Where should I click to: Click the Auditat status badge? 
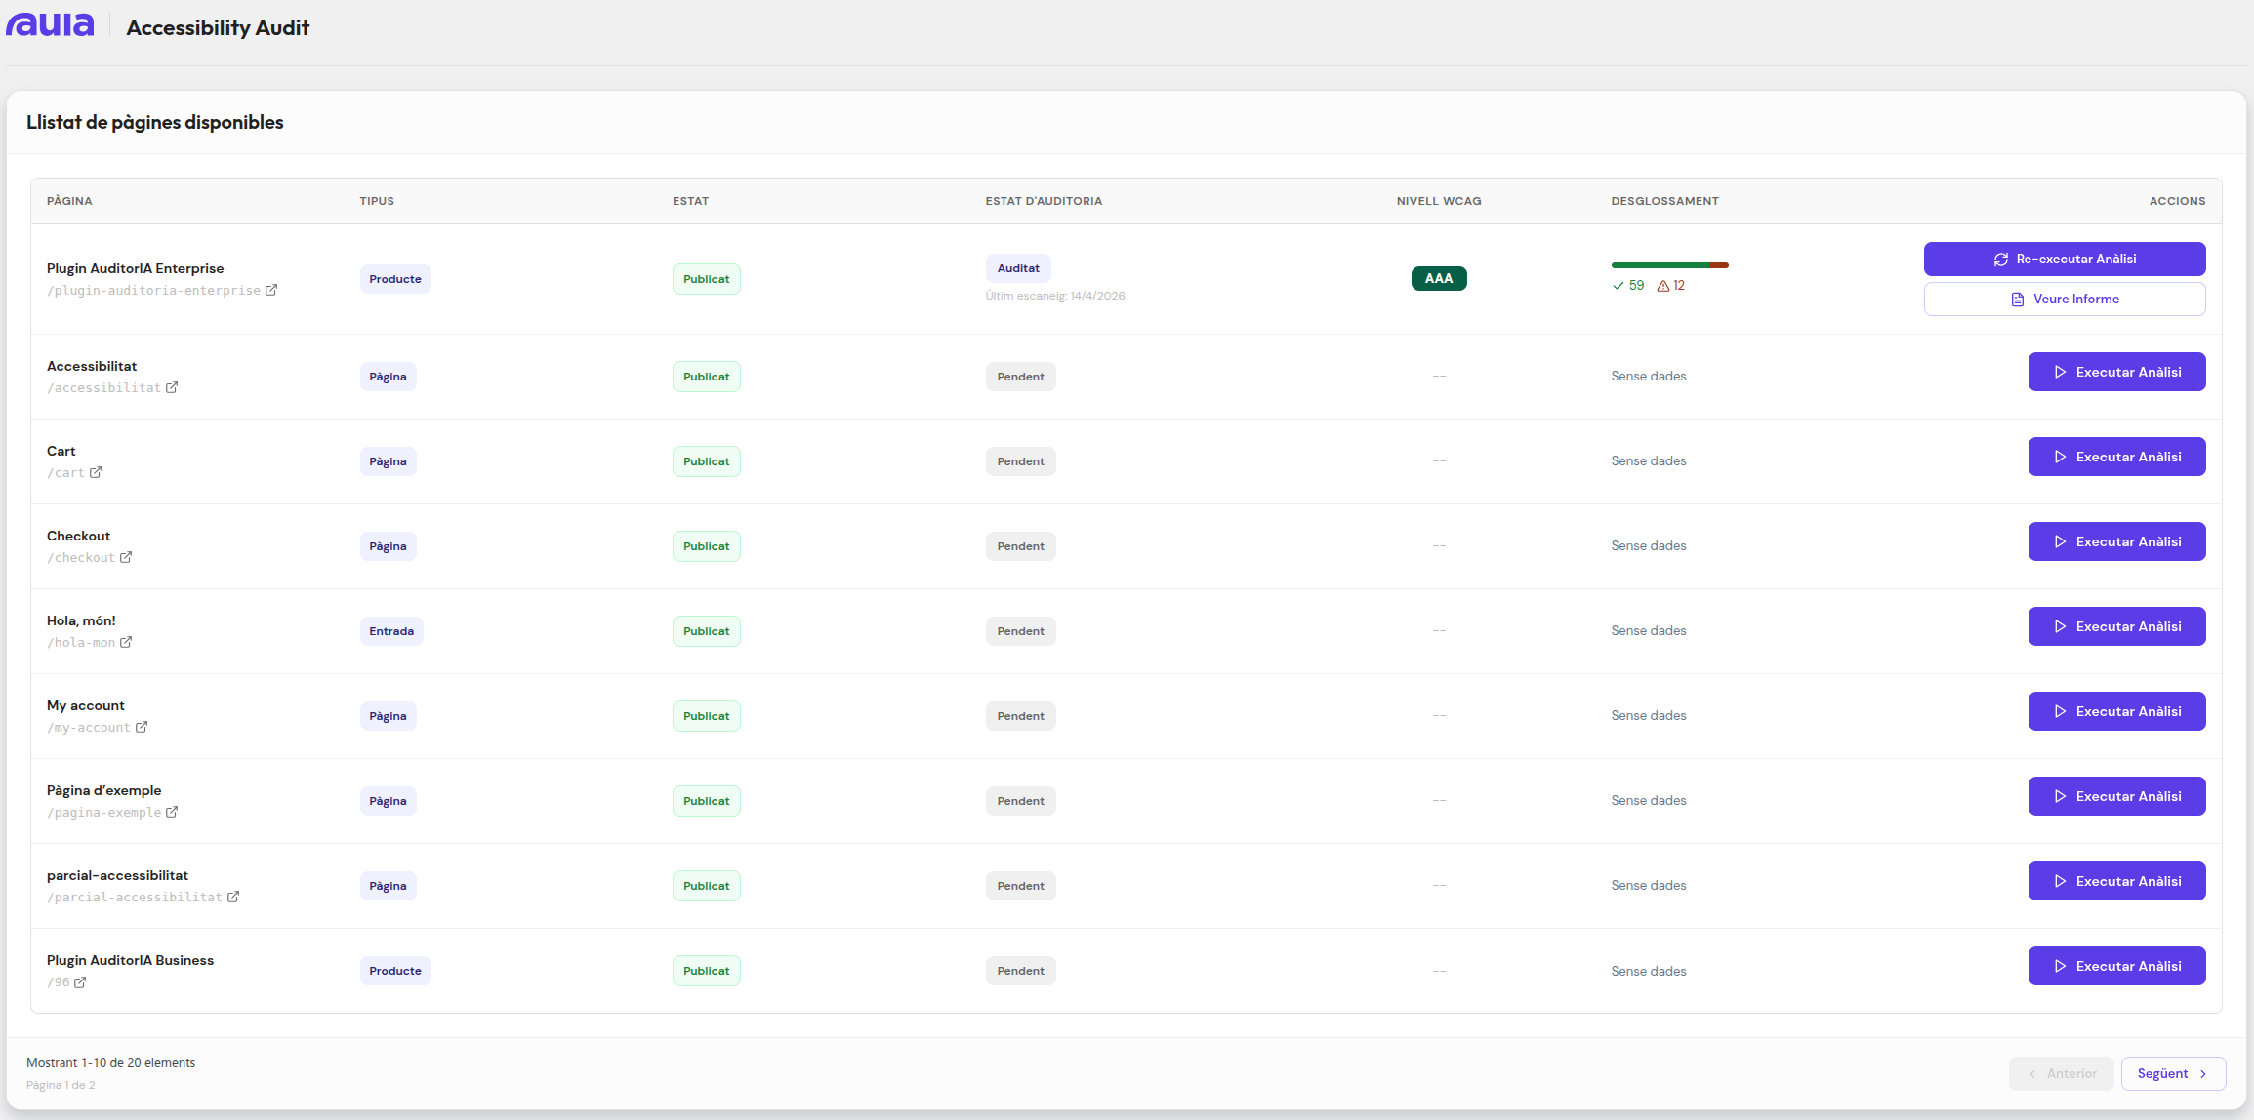(1018, 268)
